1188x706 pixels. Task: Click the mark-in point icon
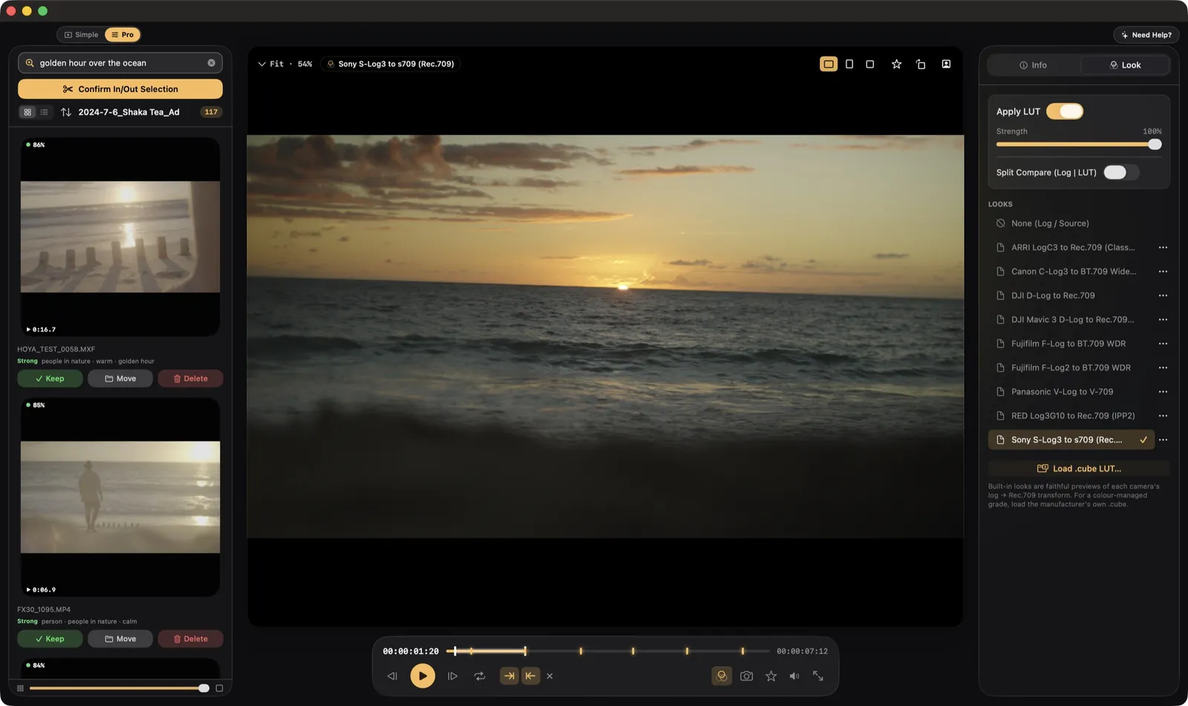point(509,676)
